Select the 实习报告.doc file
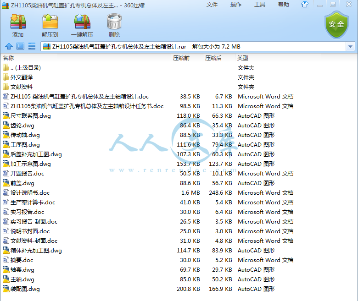This screenshot has width=358, height=301. pos(179,212)
